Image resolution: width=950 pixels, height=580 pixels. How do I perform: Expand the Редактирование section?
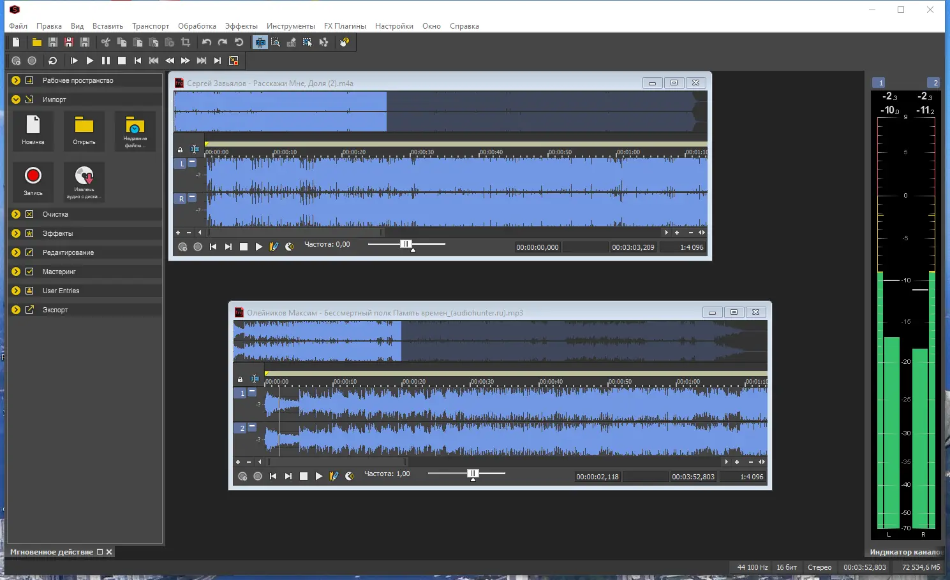pos(16,252)
